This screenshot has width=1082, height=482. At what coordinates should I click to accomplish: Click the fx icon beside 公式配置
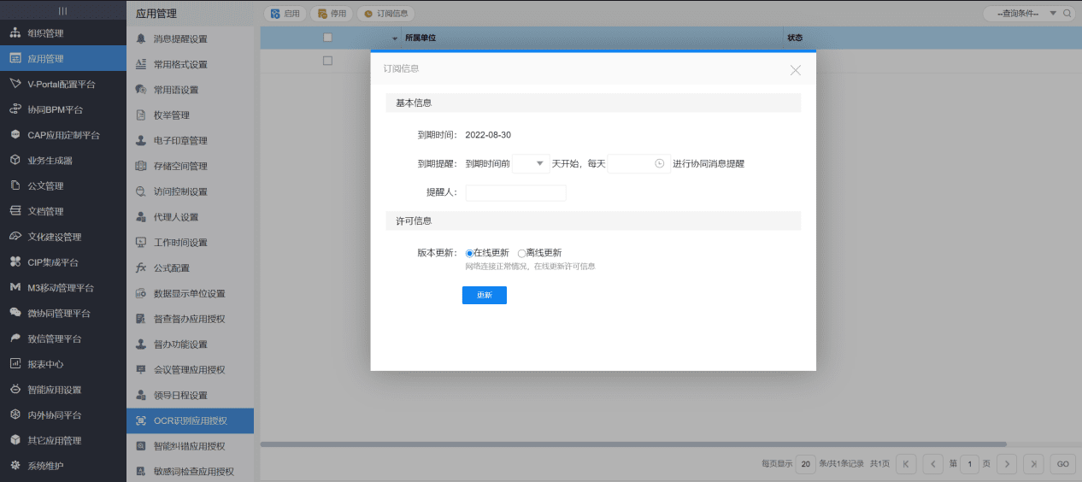(x=141, y=267)
